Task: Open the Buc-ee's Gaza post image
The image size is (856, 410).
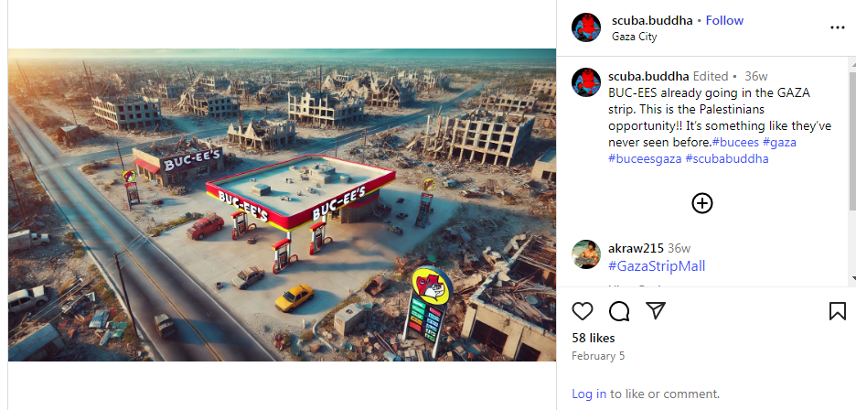Action: click(283, 205)
